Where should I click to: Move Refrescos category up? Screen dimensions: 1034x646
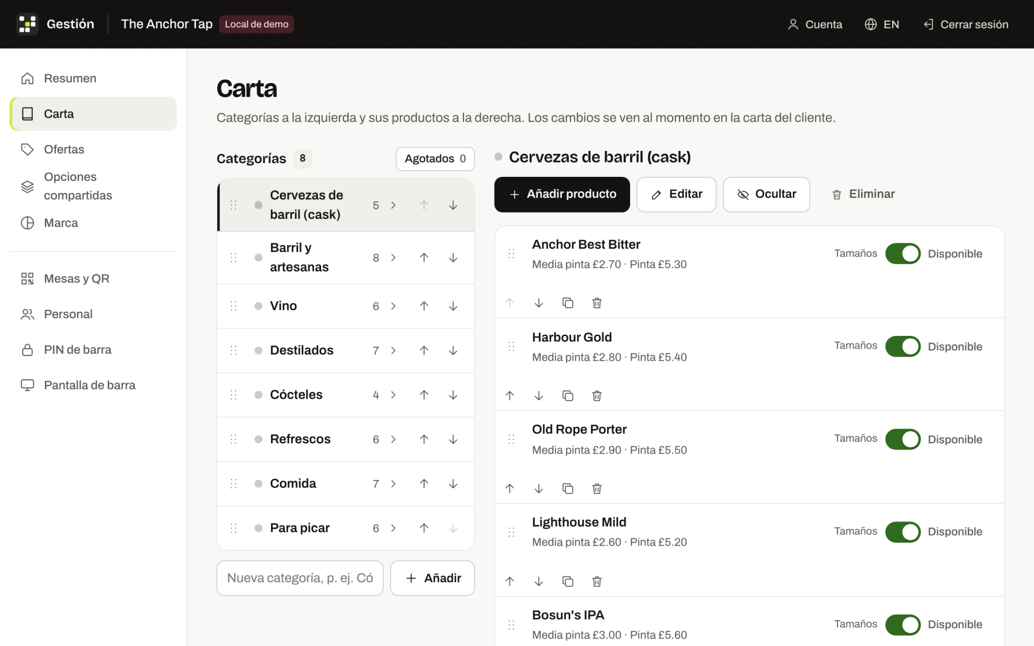click(424, 439)
